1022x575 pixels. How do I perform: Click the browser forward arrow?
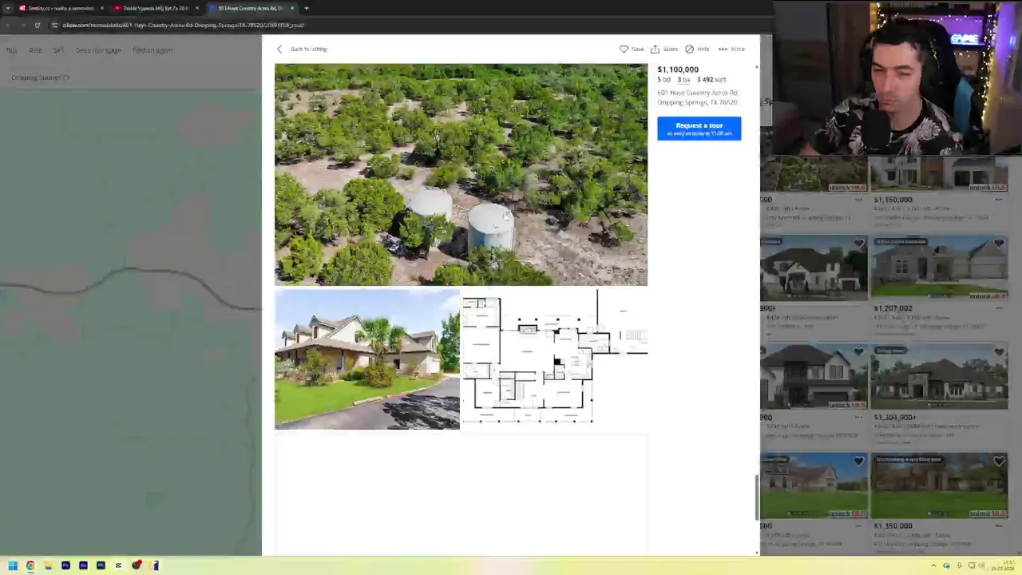coord(23,25)
